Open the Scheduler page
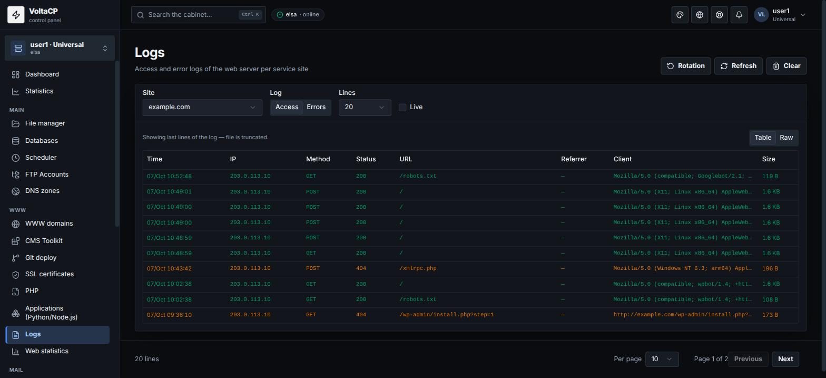Viewport: 826px width, 378px height. click(57, 158)
